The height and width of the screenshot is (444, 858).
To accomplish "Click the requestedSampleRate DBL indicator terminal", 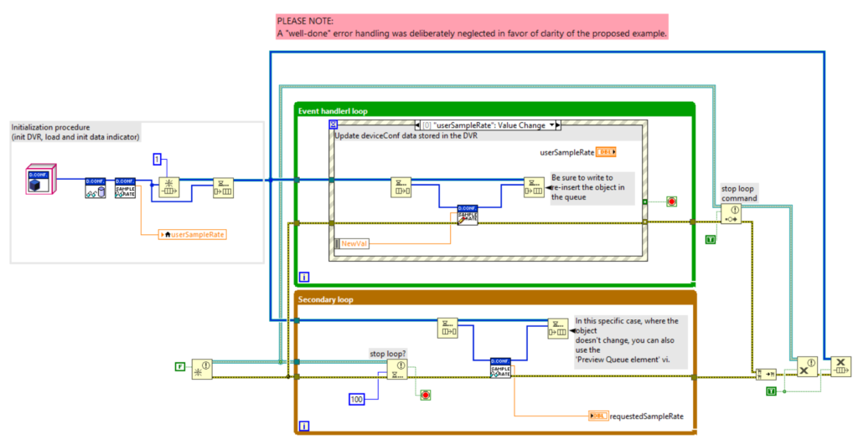I will (598, 416).
